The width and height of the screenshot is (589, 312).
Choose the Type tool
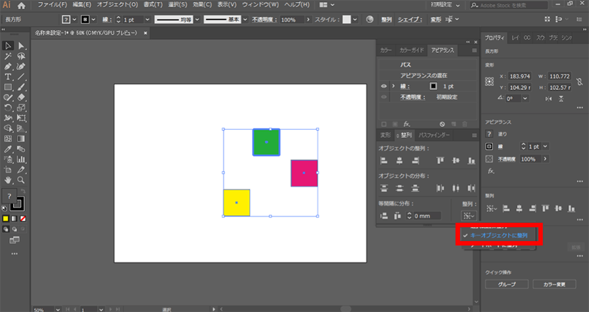(x=8, y=77)
